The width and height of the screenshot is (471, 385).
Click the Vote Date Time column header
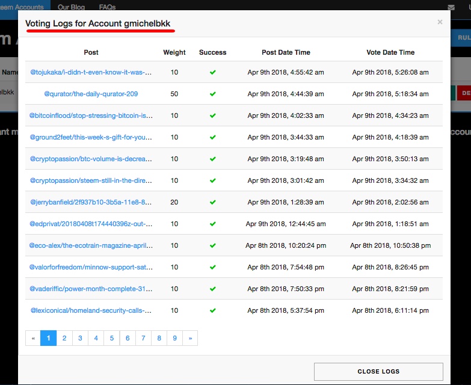point(390,52)
